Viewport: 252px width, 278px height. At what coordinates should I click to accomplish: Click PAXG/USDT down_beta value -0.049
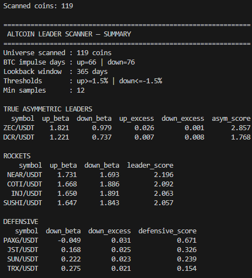point(69,240)
